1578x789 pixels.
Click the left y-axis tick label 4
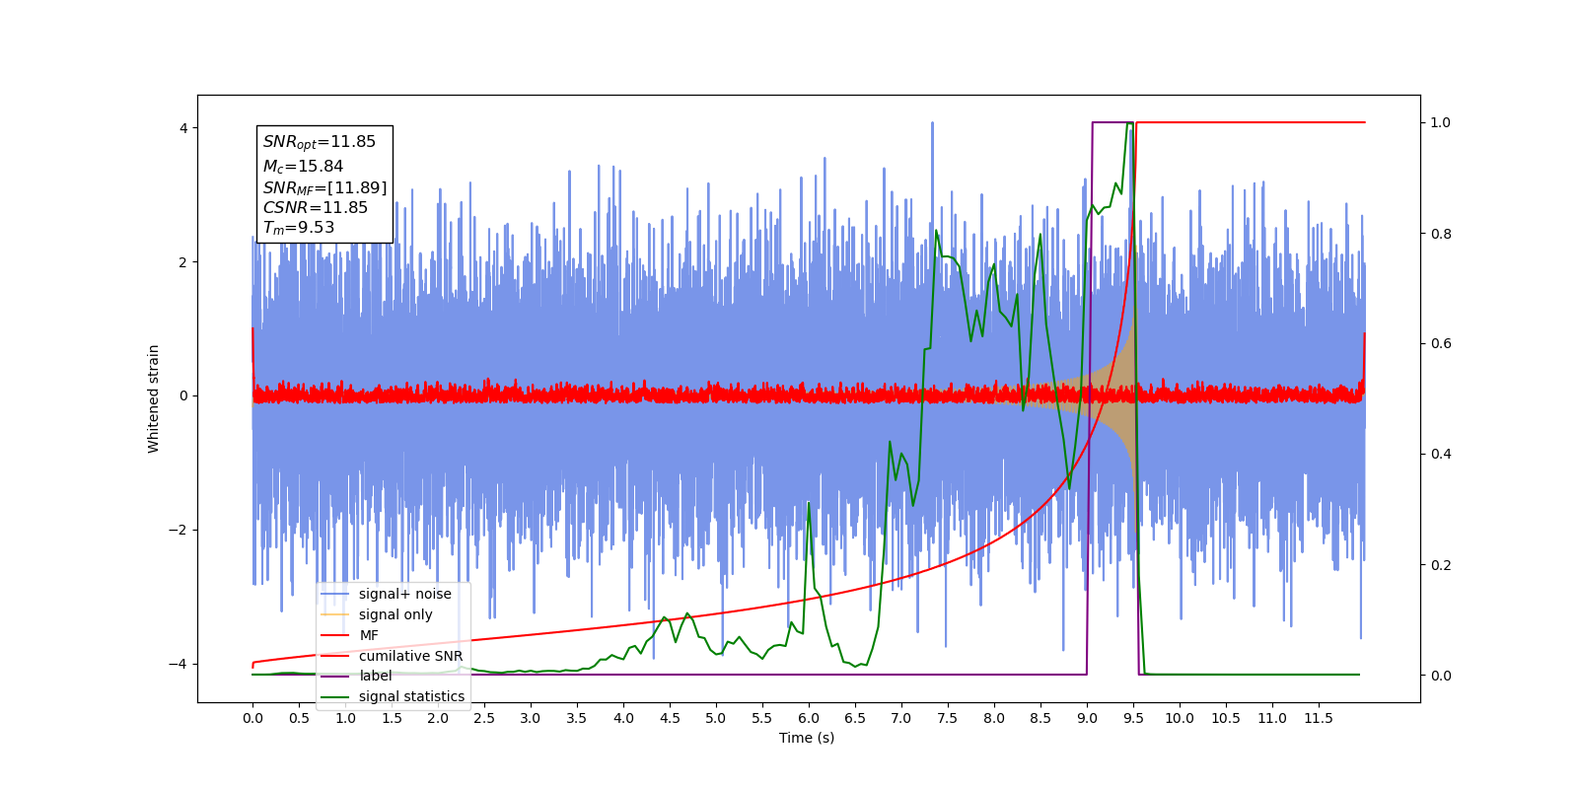(x=182, y=128)
